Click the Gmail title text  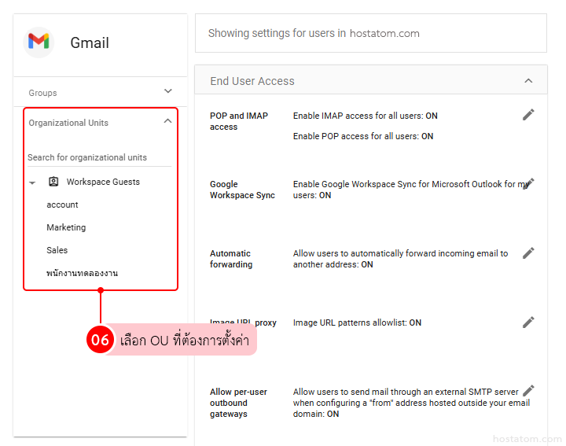pyautogui.click(x=90, y=42)
